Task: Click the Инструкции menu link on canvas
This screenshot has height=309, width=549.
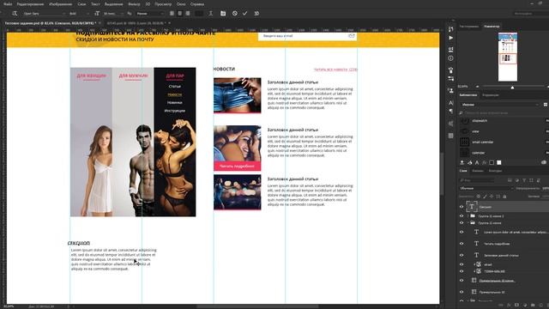Action: click(175, 111)
